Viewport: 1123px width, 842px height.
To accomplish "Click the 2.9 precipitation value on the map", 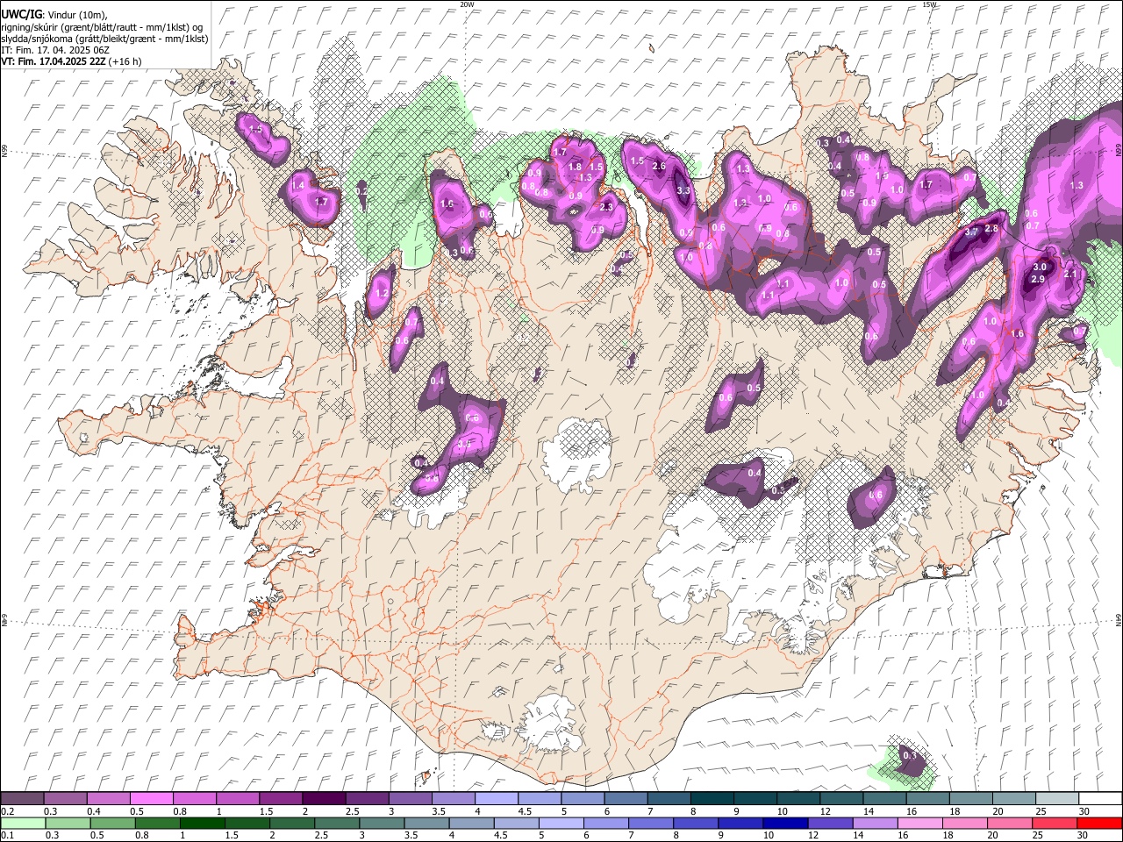I will pos(1037,279).
